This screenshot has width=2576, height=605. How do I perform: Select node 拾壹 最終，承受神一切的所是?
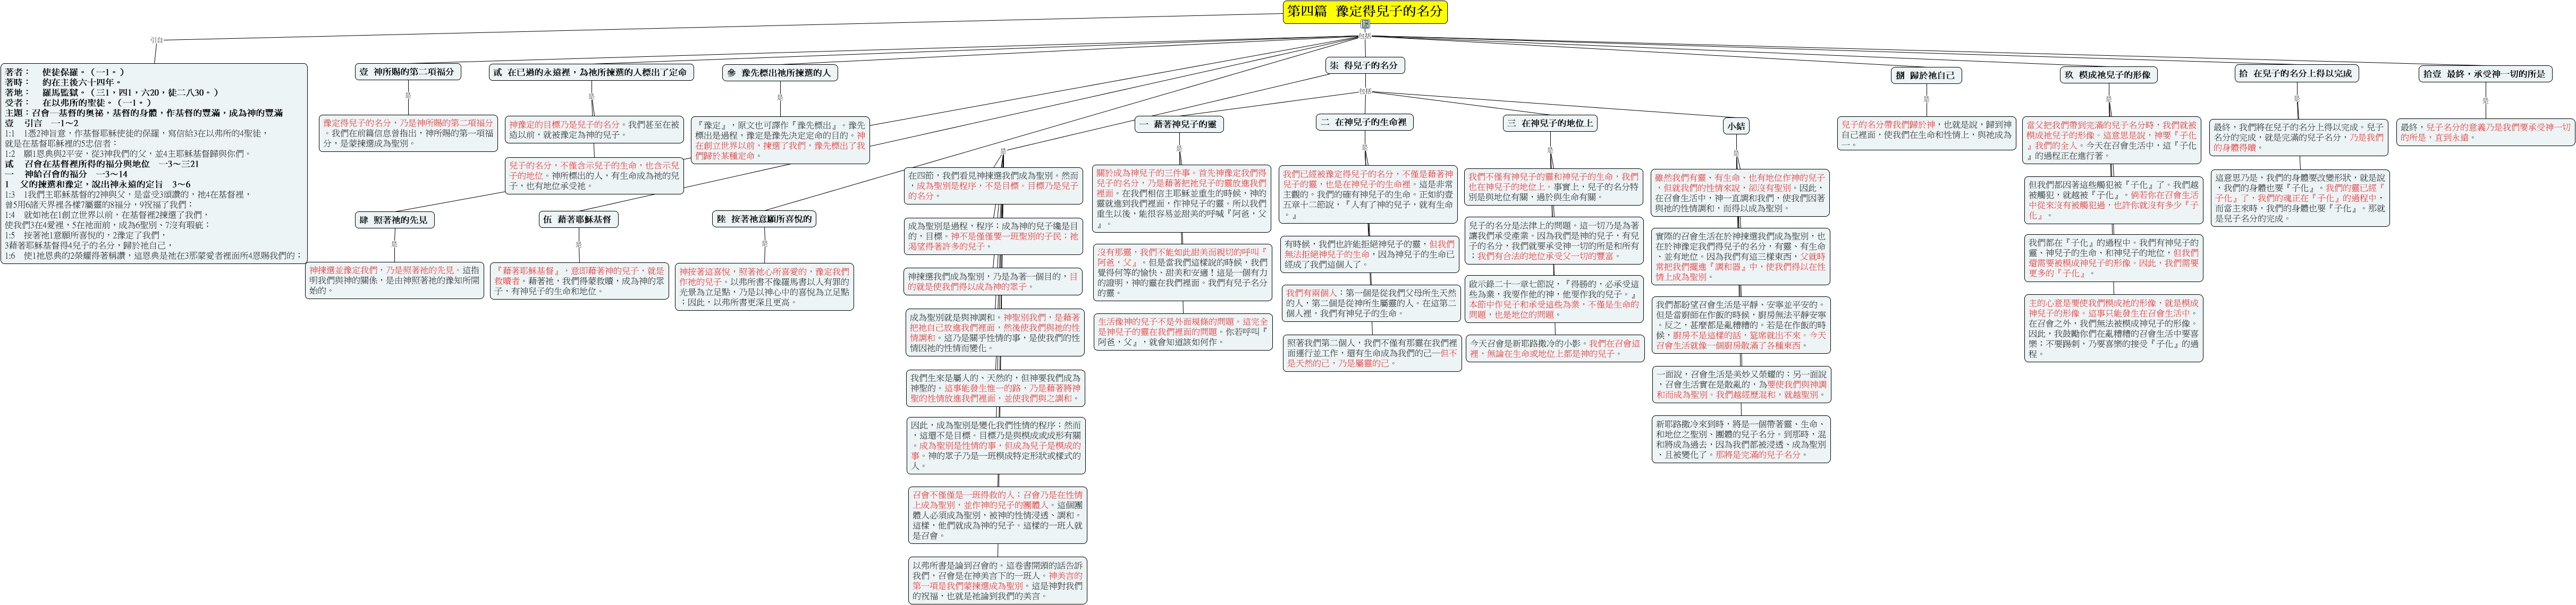[x=2484, y=73]
